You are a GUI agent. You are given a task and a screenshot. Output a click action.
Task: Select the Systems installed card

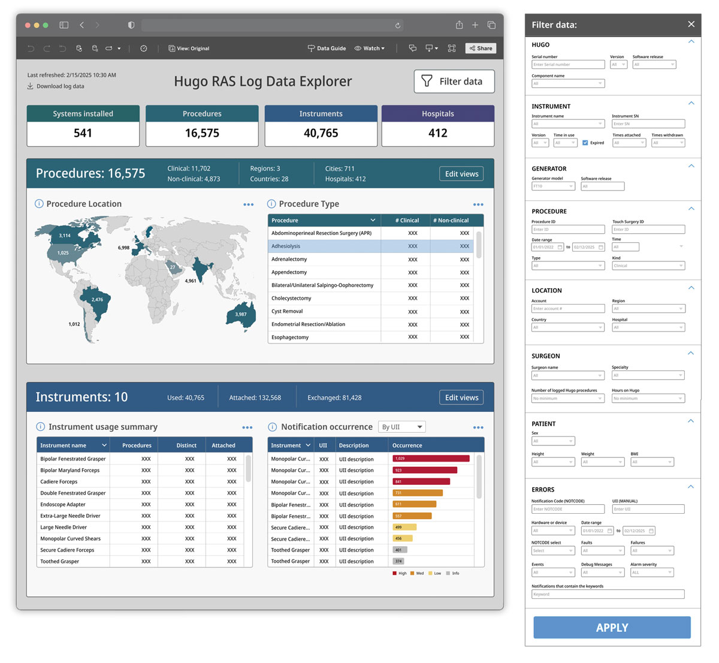[83, 126]
